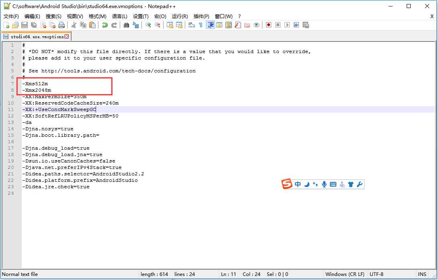Toggle the INS insert mode indicator
This screenshot has height=280, width=438.
point(422,274)
